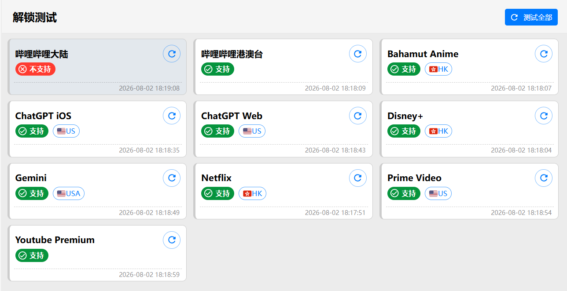Click the 支持 badge under Bahamut Anime
This screenshot has width=567, height=291.
(x=404, y=69)
